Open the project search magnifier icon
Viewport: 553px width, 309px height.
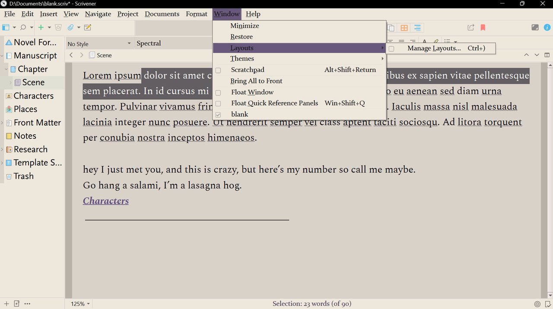(x=23, y=27)
